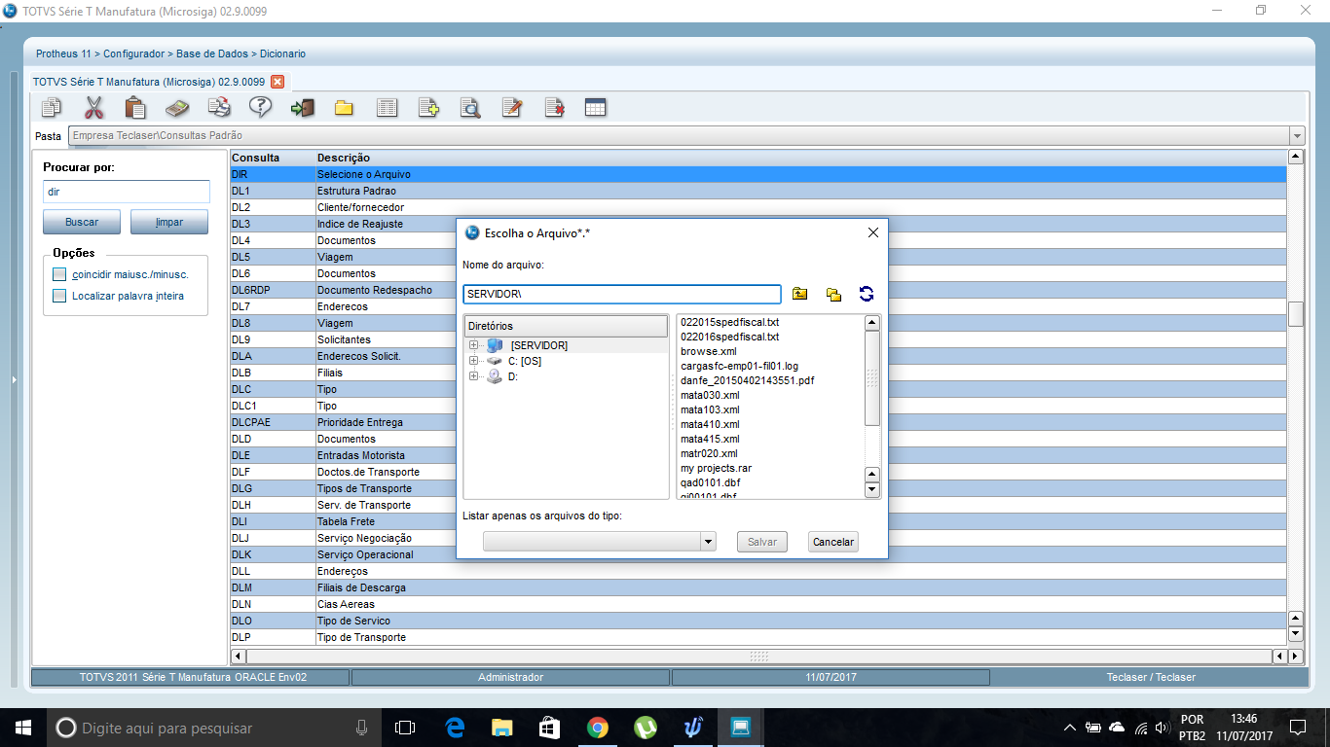Click the clipboard Paste toolbar icon
1330x747 pixels.
point(135,107)
